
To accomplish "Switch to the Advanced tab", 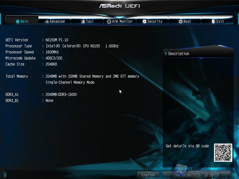I will [55, 21].
